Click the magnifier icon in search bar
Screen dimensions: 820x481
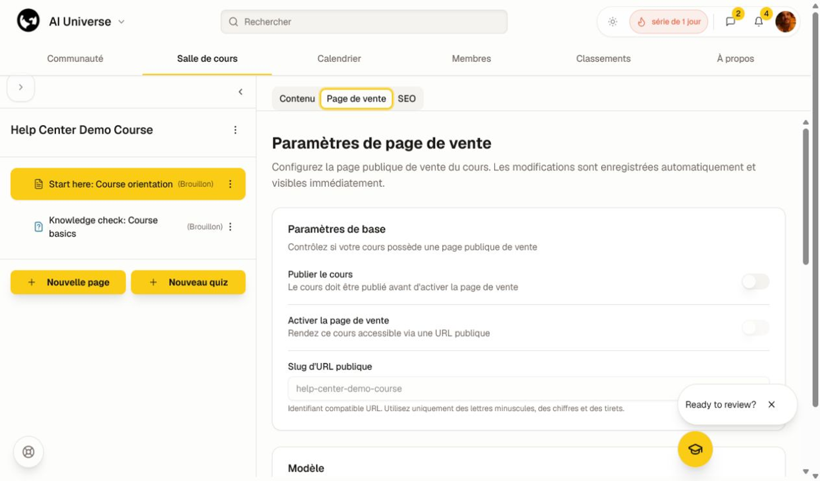click(233, 22)
